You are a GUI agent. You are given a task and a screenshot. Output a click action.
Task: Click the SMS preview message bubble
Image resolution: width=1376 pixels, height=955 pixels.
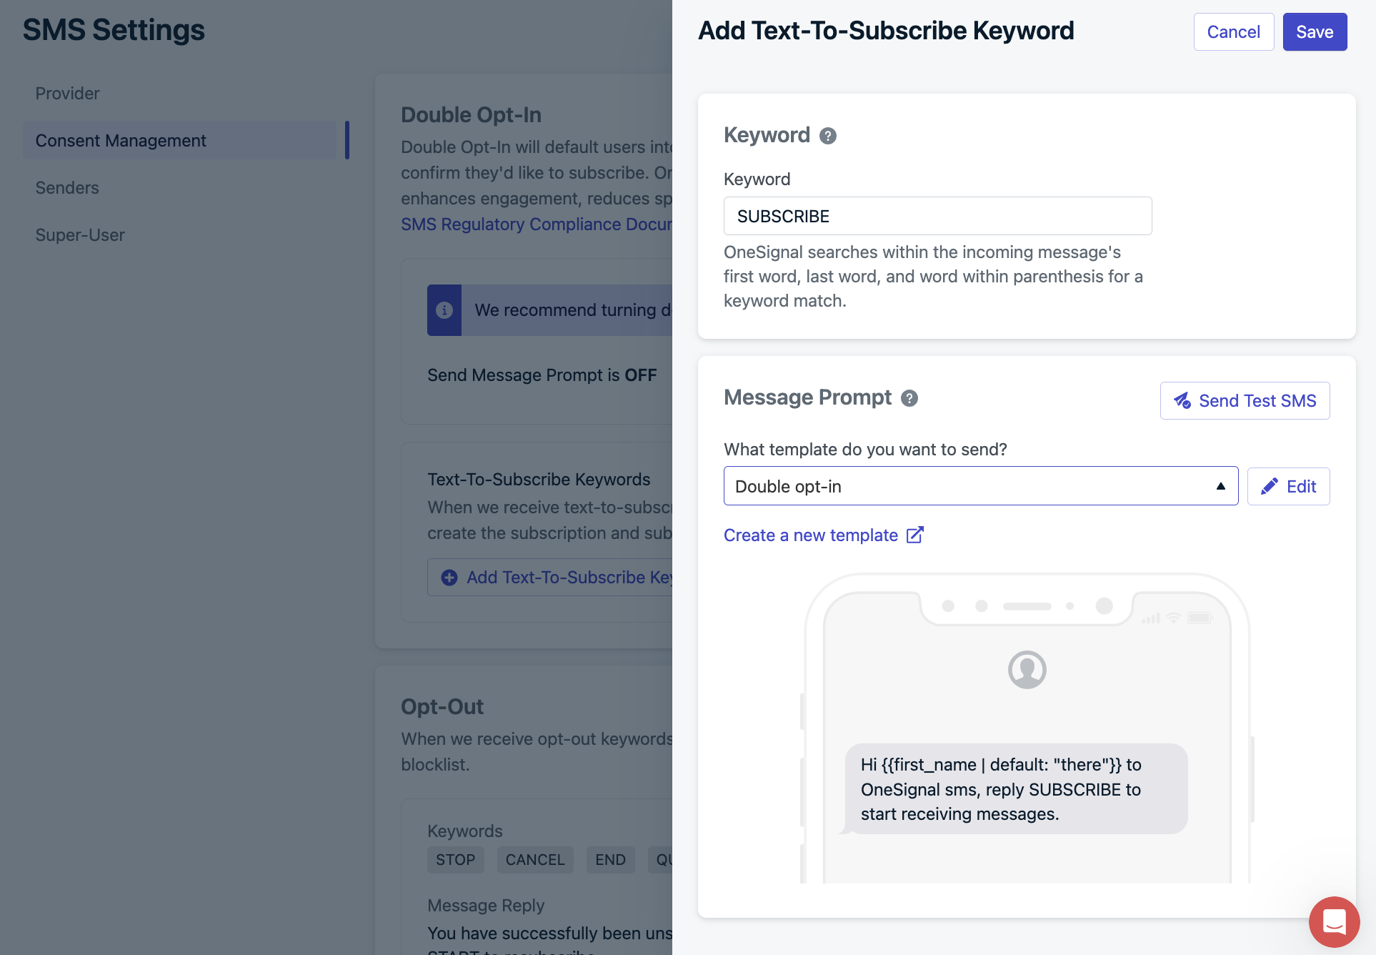pos(1015,789)
